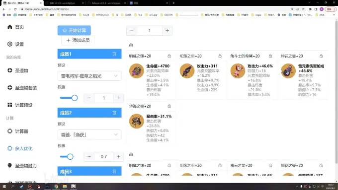This screenshot has width=338, height=190.
Task: Toggle lock on second 绯花之壶+20 artifact
Action: point(321,166)
